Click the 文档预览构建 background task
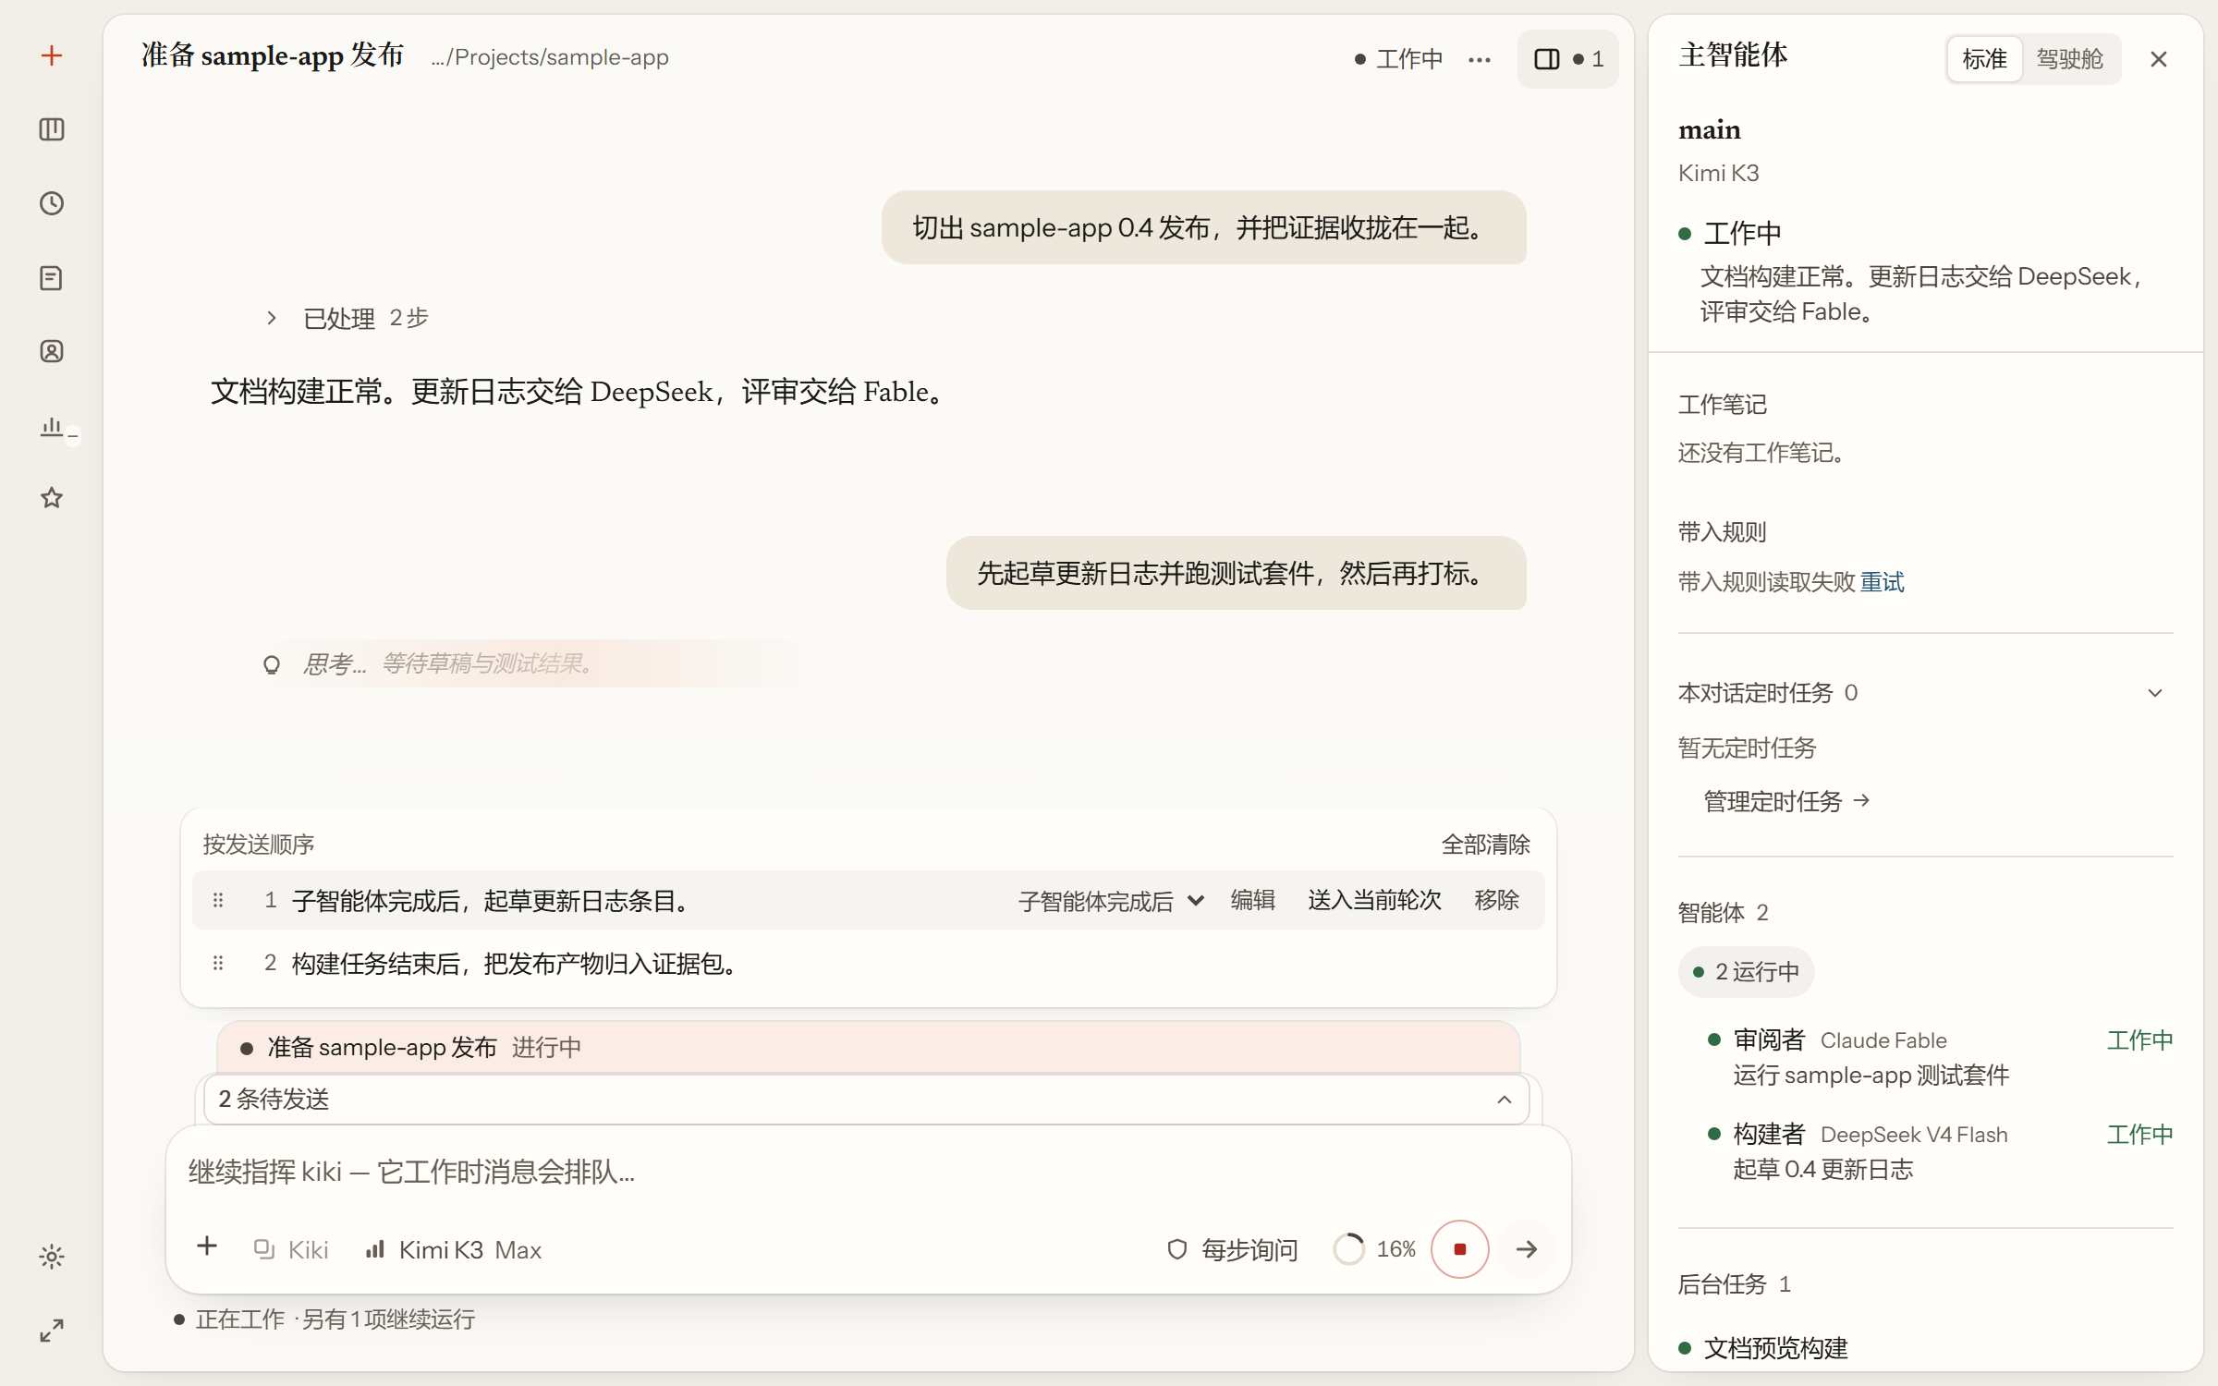This screenshot has height=1386, width=2218. click(1775, 1348)
